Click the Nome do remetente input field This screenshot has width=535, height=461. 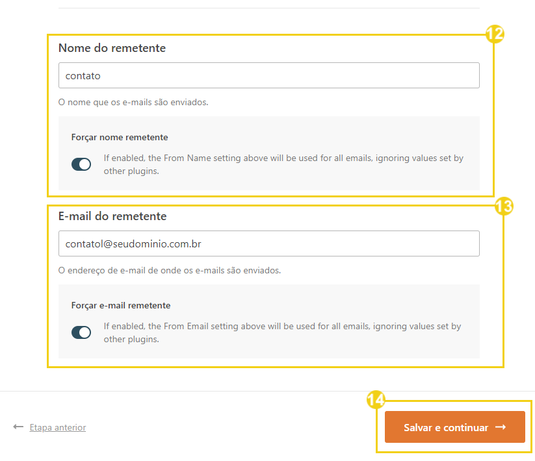coord(269,75)
